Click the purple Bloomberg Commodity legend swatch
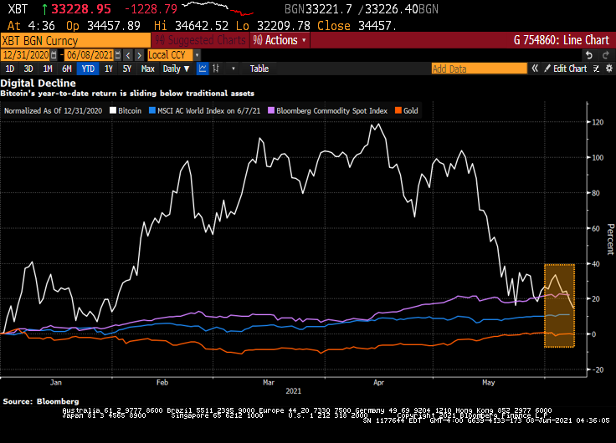This screenshot has width=616, height=443. point(271,110)
